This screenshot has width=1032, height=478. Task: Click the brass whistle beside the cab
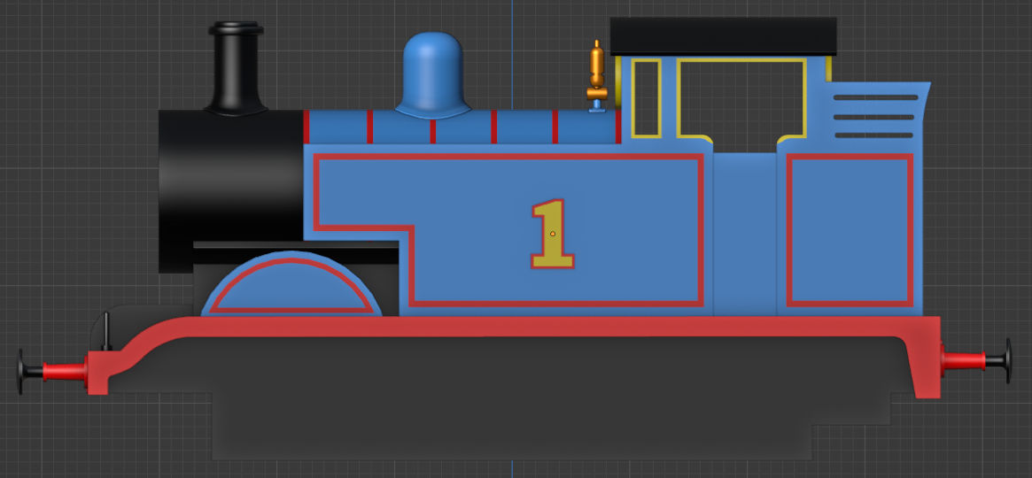pos(597,76)
